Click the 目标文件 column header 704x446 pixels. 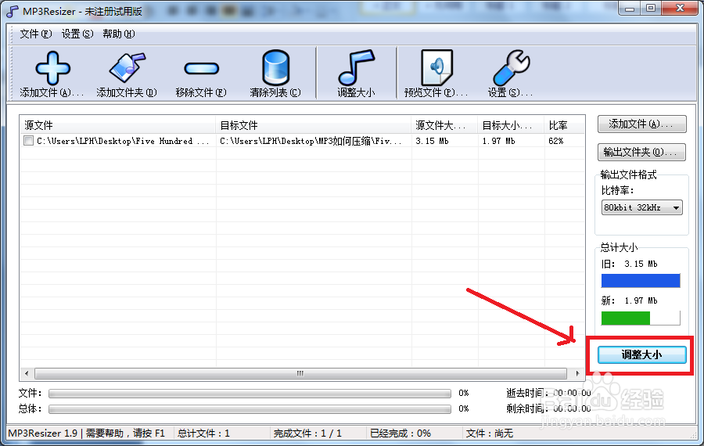point(314,125)
